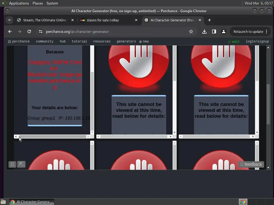Open the hub link
The width and height of the screenshot is (274, 205).
63,41
